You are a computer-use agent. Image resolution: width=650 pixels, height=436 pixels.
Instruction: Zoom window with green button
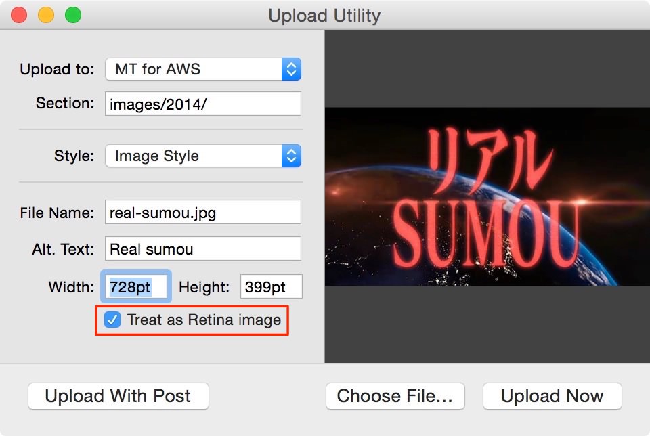[x=73, y=15]
